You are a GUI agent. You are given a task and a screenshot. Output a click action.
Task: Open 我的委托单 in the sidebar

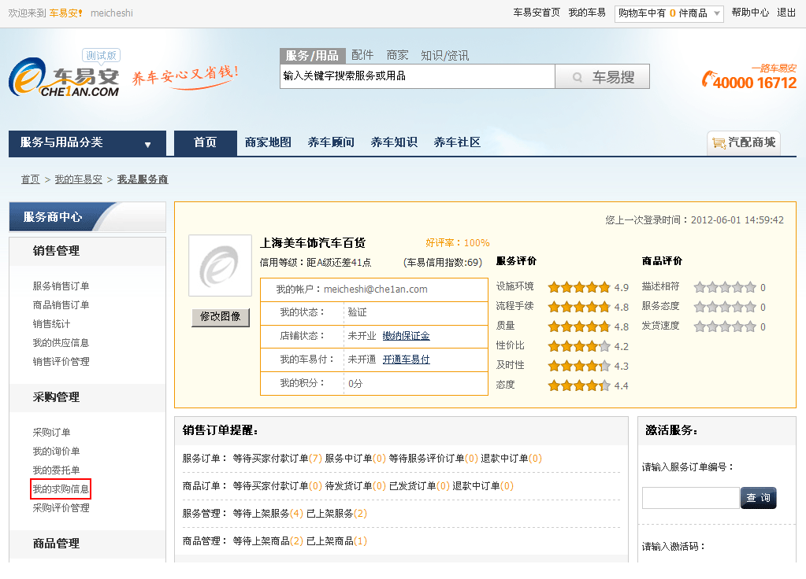(x=56, y=470)
